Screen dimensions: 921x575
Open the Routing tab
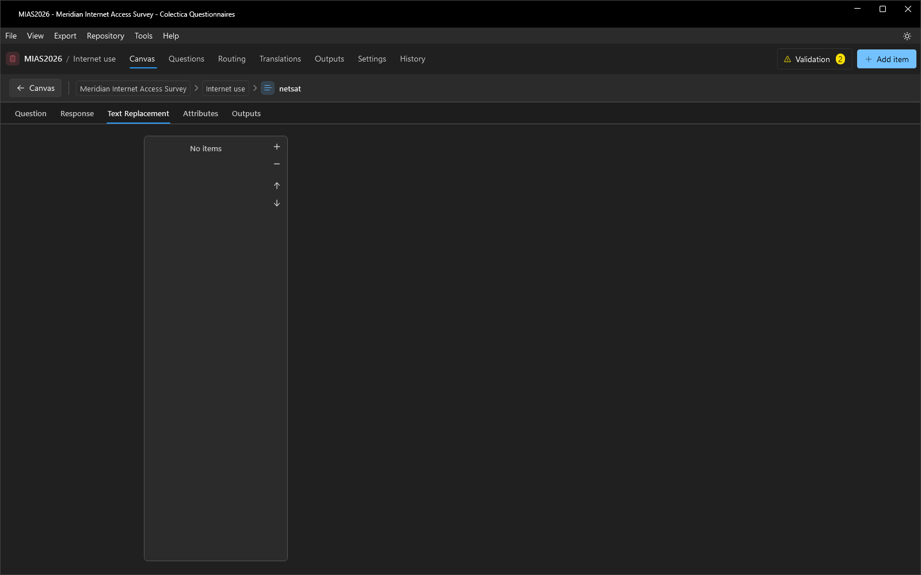click(232, 59)
